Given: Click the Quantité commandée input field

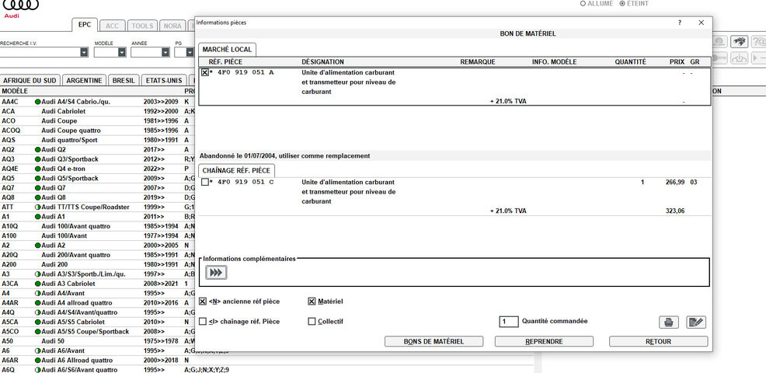Looking at the screenshot, I should [509, 322].
